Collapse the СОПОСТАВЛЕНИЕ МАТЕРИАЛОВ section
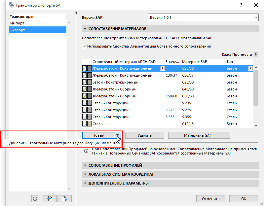The height and width of the screenshot is (206, 264). click(85, 29)
